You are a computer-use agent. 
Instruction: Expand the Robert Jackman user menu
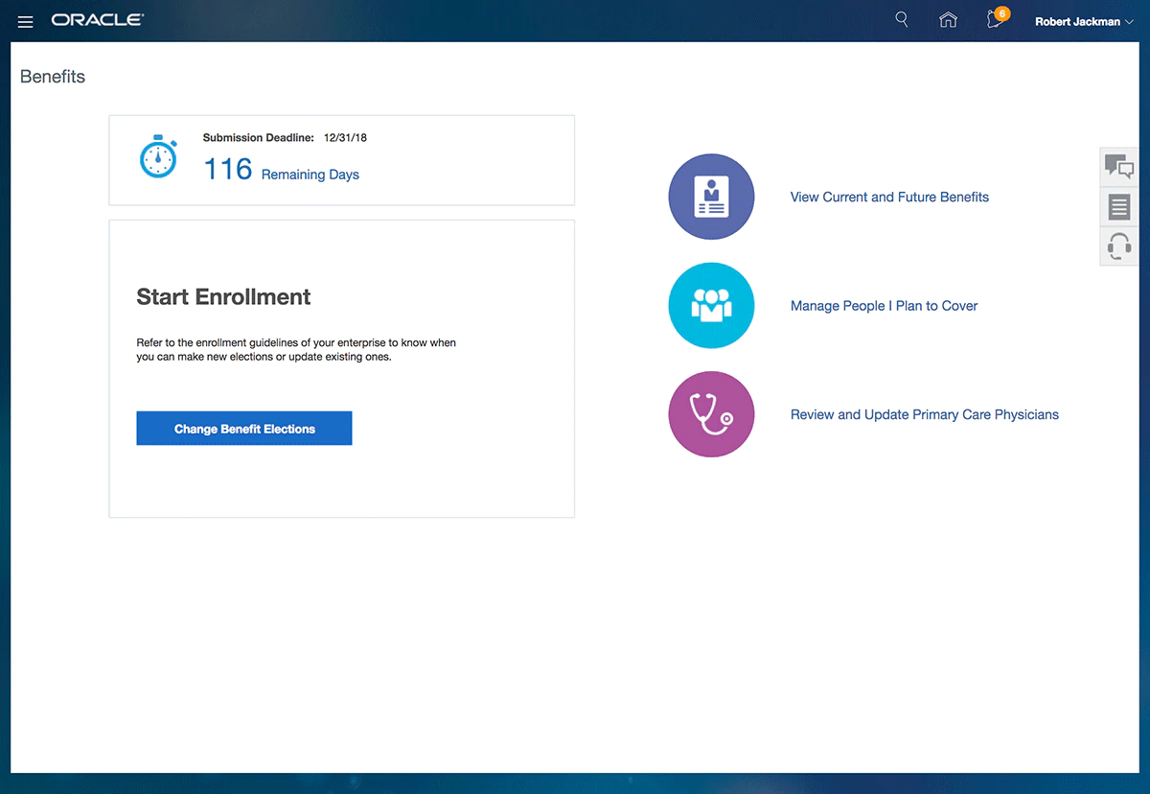pos(1083,21)
